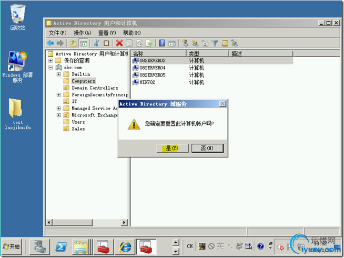The height and width of the screenshot is (258, 344).
Task: Create new user icon
Action: click(185, 43)
